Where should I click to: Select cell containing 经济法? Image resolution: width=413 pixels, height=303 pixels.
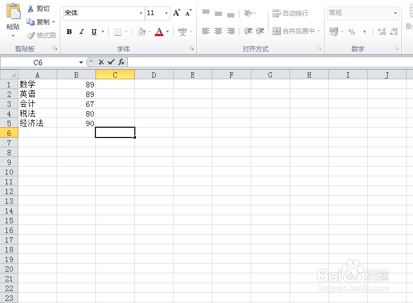[37, 123]
